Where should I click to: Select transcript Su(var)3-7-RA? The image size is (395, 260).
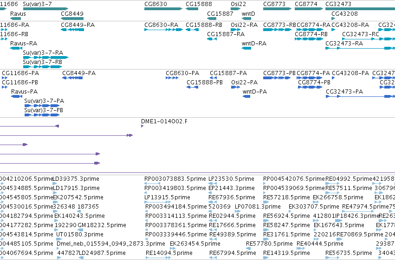[43, 53]
